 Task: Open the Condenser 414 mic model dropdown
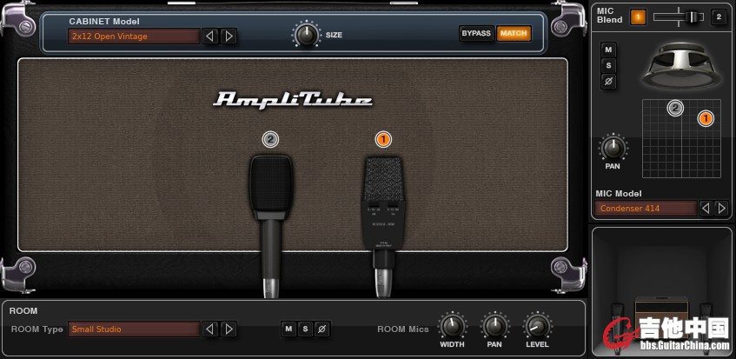tap(646, 209)
